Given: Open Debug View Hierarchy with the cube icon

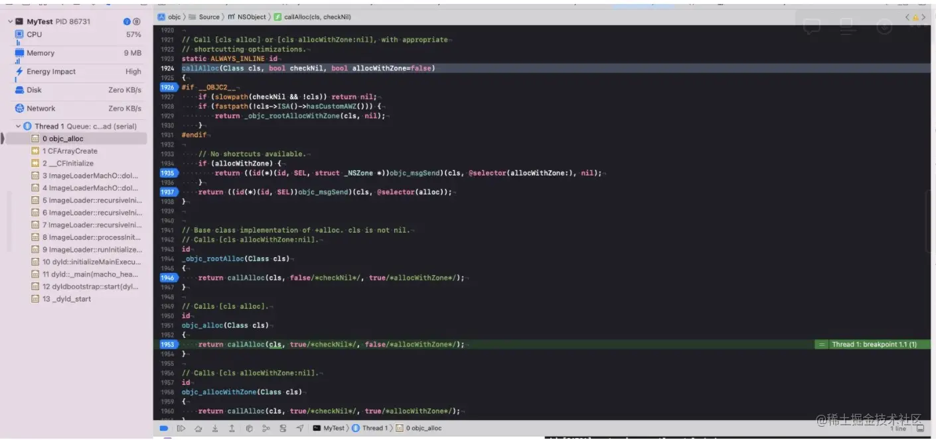Looking at the screenshot, I should pos(249,427).
